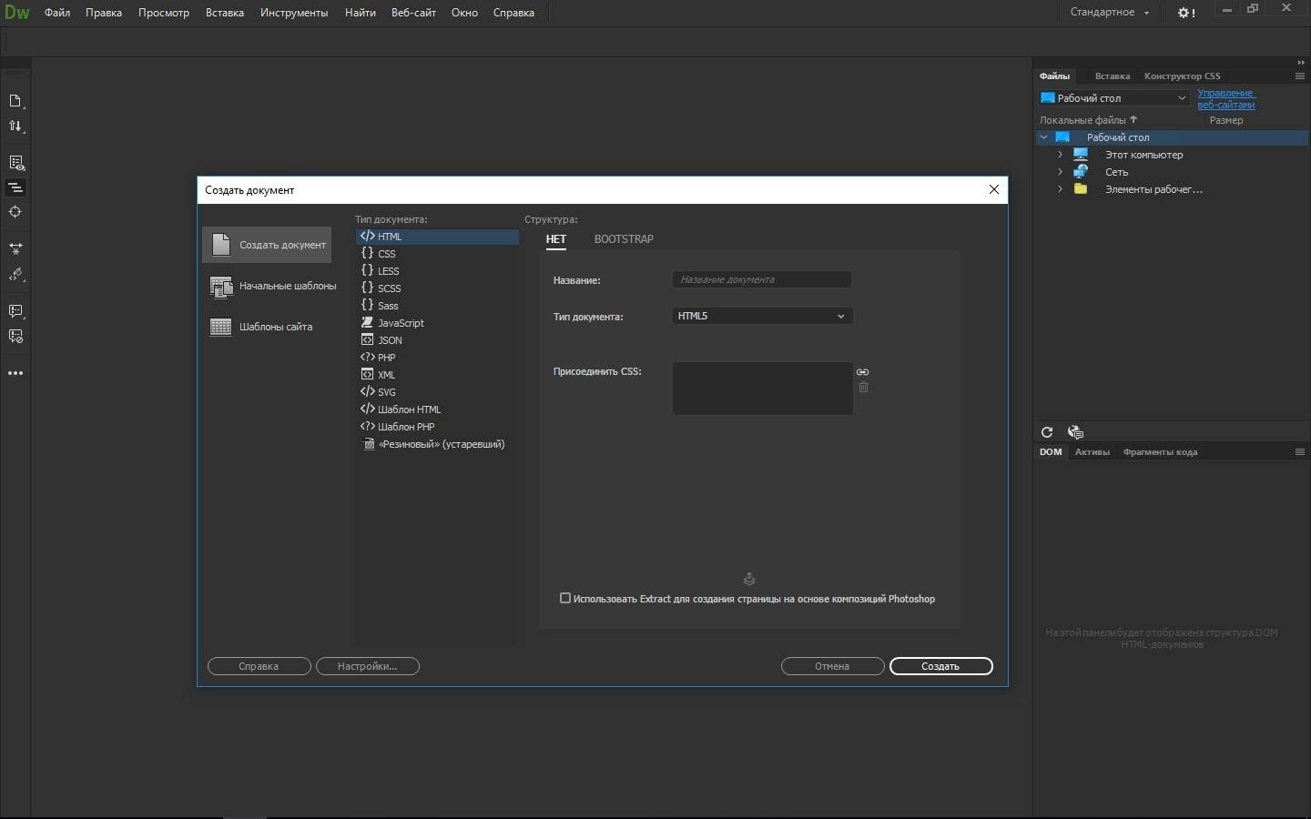The height and width of the screenshot is (819, 1311).
Task: Click the remove CSS trash icon
Action: [863, 388]
